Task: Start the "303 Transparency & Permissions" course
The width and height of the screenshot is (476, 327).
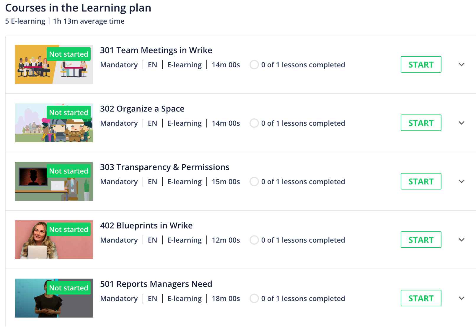Action: pos(421,181)
